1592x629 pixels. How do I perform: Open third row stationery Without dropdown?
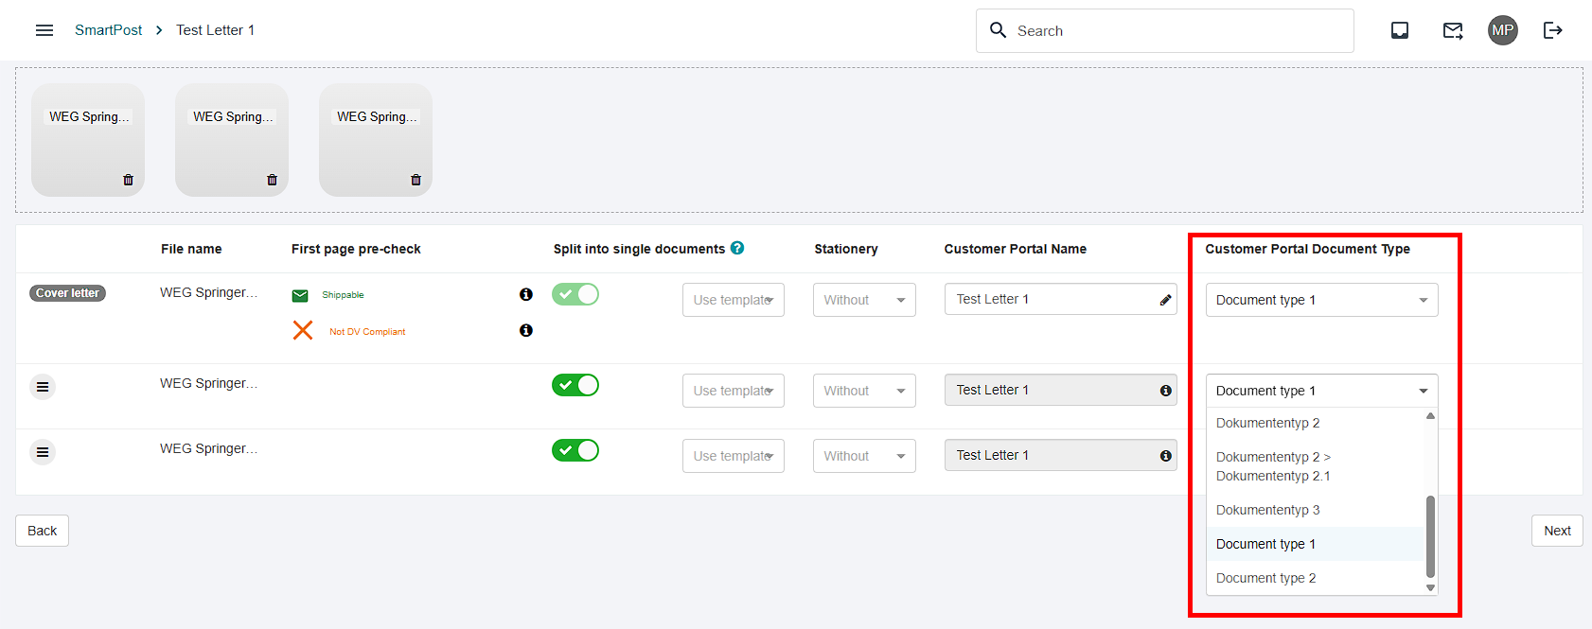tap(864, 456)
